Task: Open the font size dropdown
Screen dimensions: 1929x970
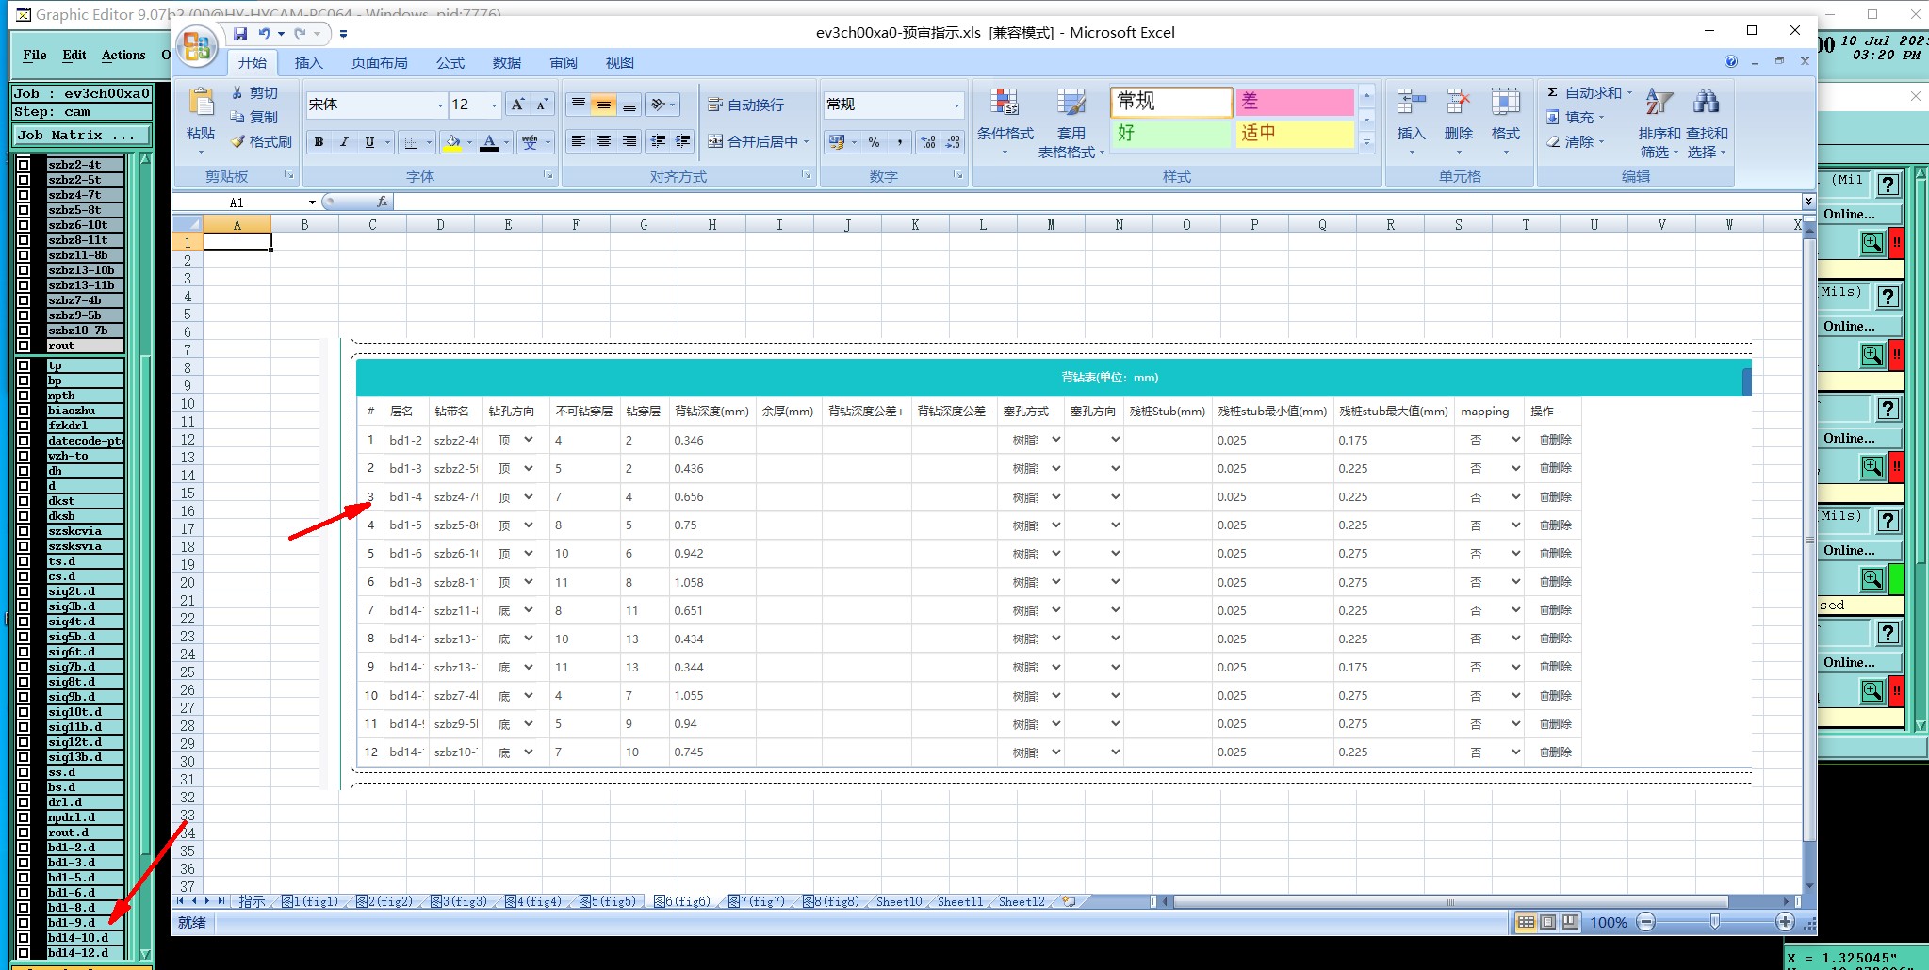Action: coord(494,105)
